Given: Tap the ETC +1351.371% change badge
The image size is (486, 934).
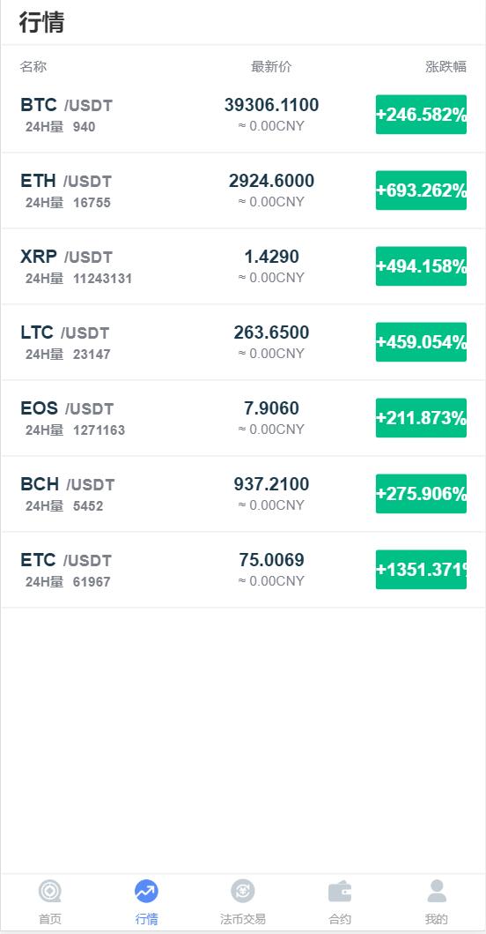Looking at the screenshot, I should pos(421,570).
